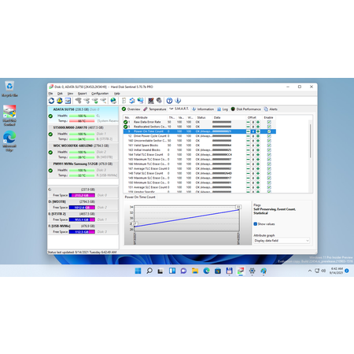The image size is (354, 354).
Task: Open the Configuration menu
Action: coord(100,94)
